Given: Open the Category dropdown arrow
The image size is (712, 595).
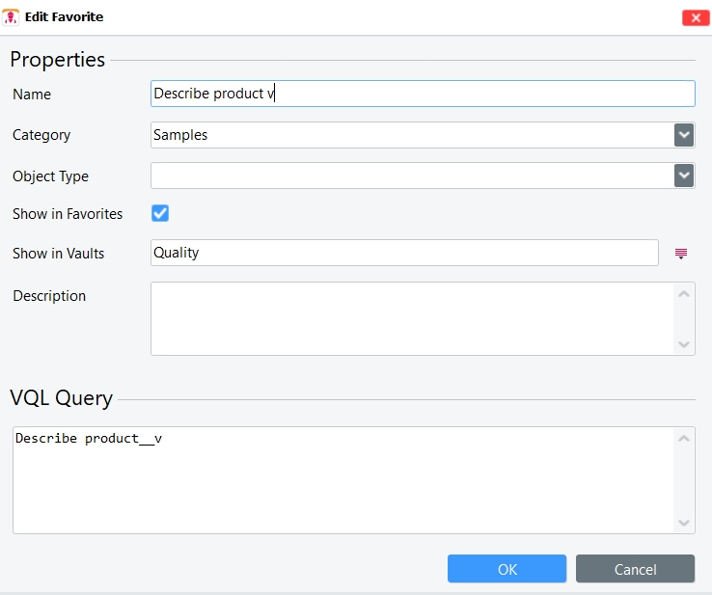Looking at the screenshot, I should [x=684, y=135].
